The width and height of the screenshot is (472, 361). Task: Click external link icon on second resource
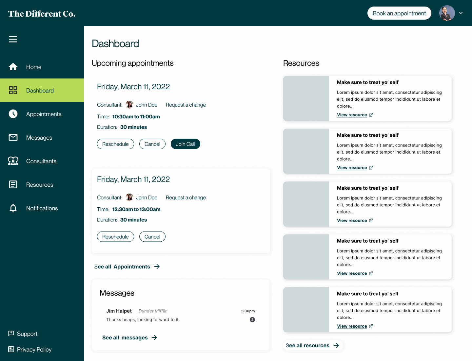coord(371,168)
